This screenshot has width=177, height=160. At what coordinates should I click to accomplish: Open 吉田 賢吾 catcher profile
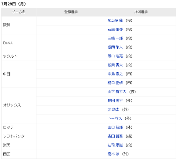click(x=115, y=136)
